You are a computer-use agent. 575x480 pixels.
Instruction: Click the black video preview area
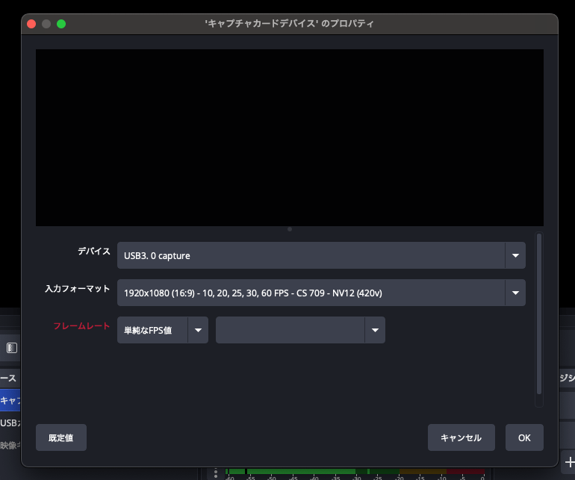pos(290,137)
